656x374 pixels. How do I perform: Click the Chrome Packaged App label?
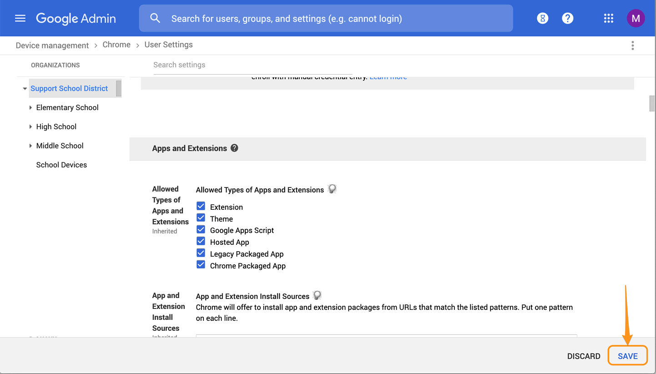coord(248,266)
